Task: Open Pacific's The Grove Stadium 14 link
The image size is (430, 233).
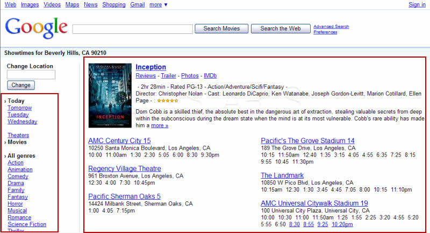Action: pyautogui.click(x=307, y=141)
